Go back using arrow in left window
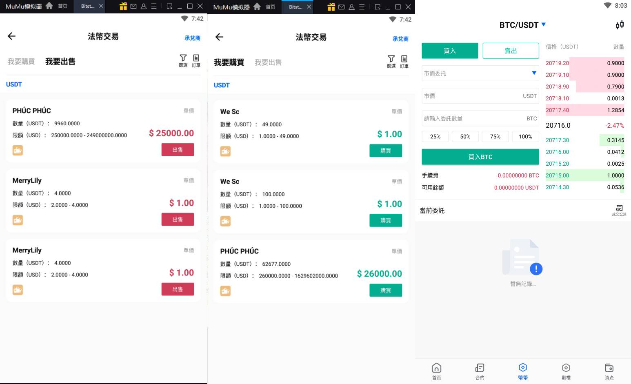631x384 pixels. [11, 36]
